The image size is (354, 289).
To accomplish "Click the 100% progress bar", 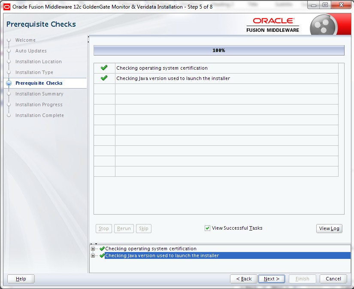I will [x=219, y=50].
